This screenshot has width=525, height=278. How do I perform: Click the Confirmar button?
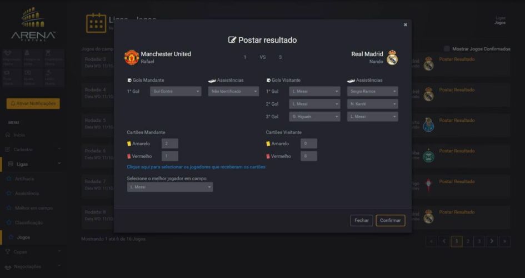pyautogui.click(x=391, y=220)
